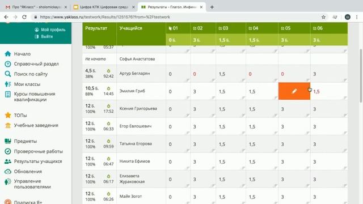Image resolution: width=363 pixels, height=204 pixels.
Task: Open Поиск по сайту search
Action: (x=26, y=74)
